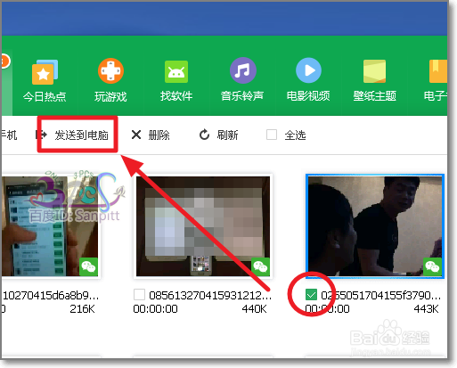
Task: Click the 443K file size text
Action: [x=426, y=309]
